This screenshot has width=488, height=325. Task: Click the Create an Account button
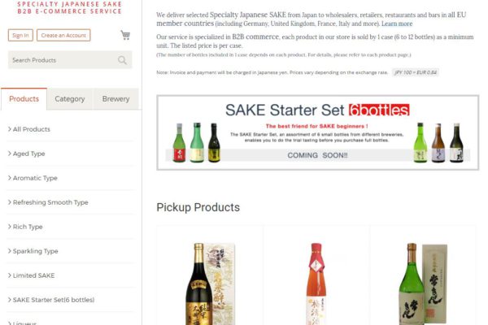point(63,35)
